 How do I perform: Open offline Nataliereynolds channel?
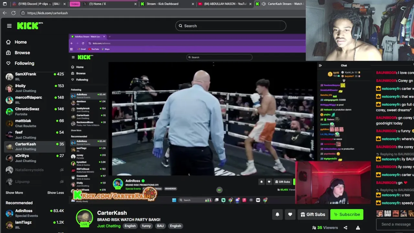point(35,170)
